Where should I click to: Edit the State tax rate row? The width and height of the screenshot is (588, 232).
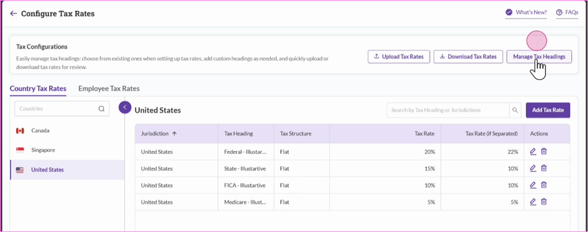click(533, 168)
